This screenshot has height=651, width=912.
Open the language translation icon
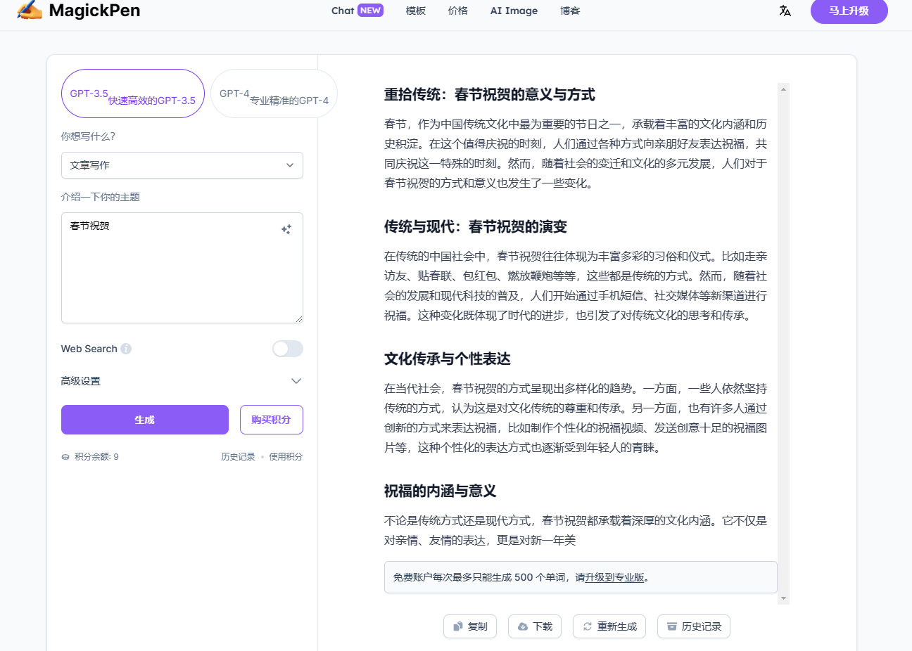tap(785, 11)
